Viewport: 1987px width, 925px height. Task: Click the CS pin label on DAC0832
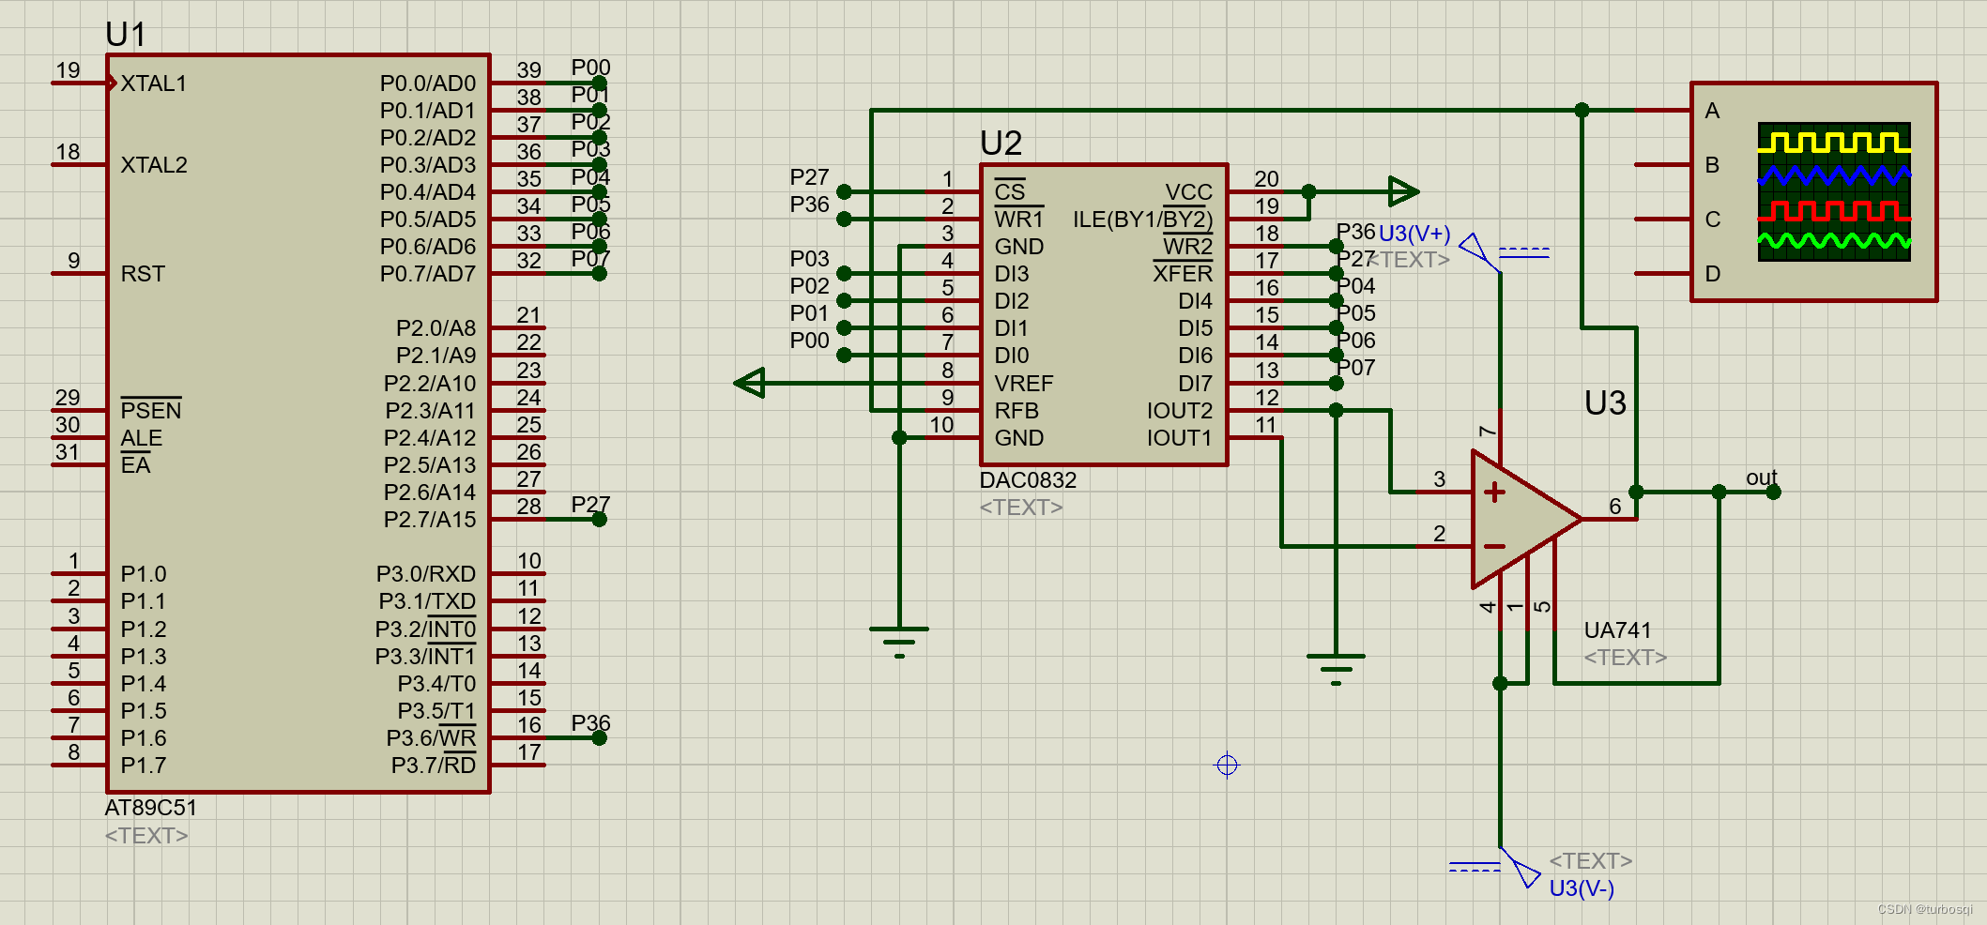point(1010,191)
